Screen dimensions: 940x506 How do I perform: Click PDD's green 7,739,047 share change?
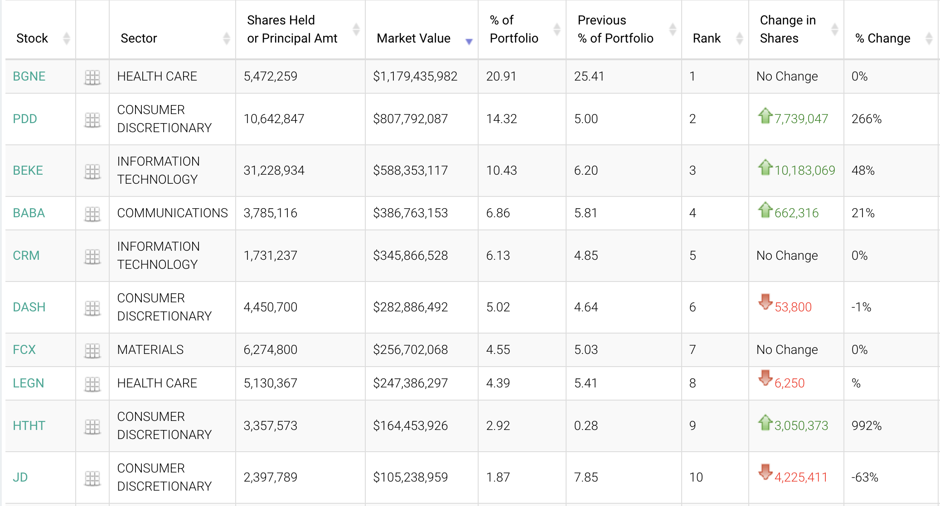click(801, 119)
